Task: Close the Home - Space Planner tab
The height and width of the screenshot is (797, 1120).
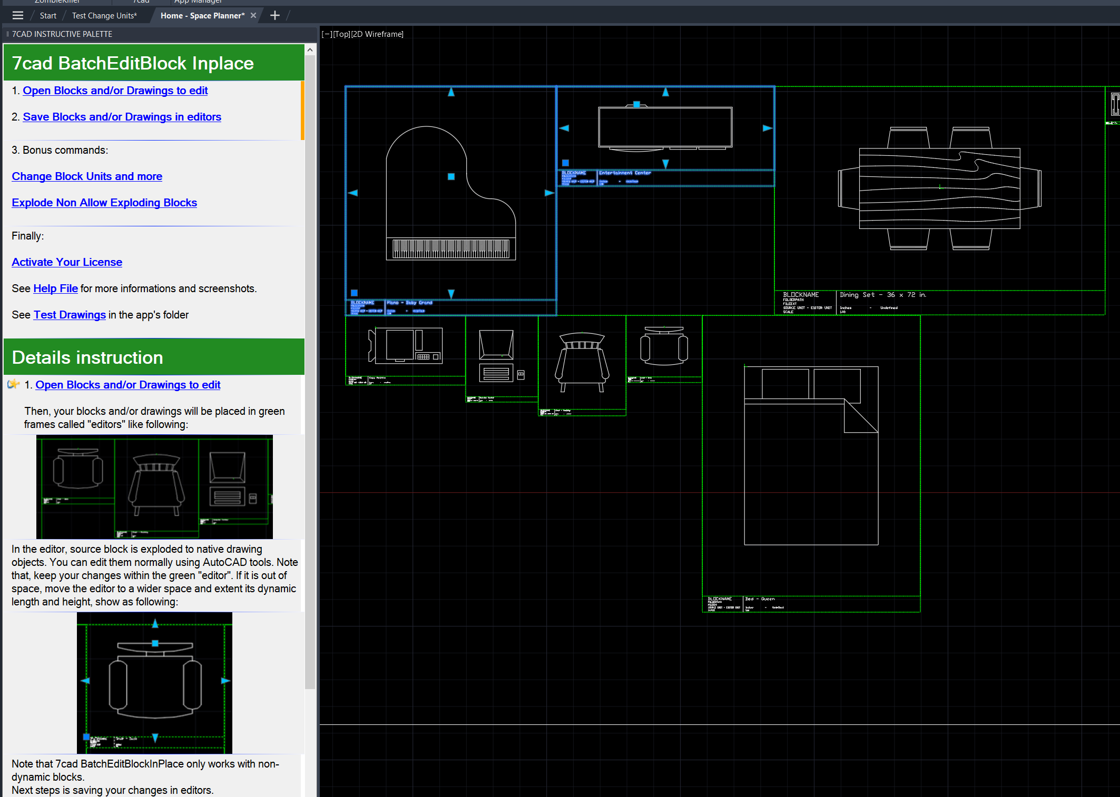Action: coord(253,15)
